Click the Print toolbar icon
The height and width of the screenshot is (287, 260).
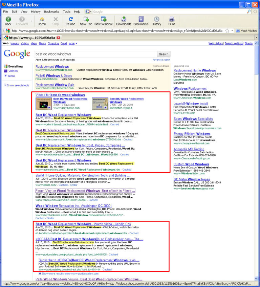[x=172, y=19]
